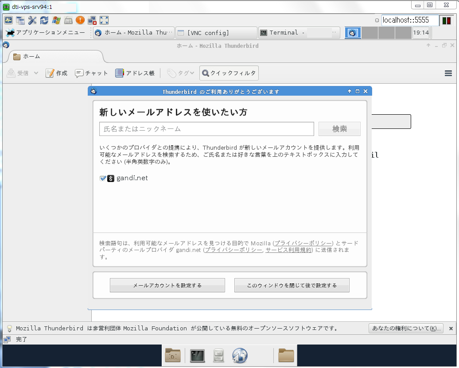Open the file manager cabinet dock icon
459x368 pixels.
[x=218, y=355]
